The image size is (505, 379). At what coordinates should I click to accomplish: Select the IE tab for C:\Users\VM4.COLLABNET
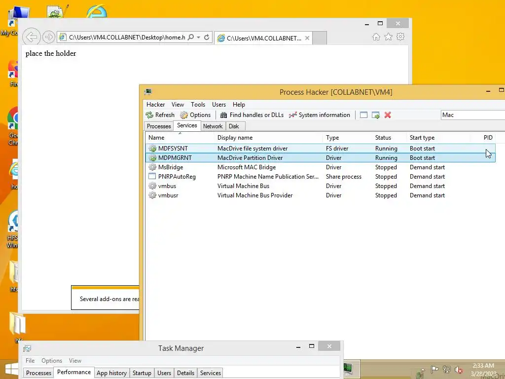pyautogui.click(x=263, y=38)
